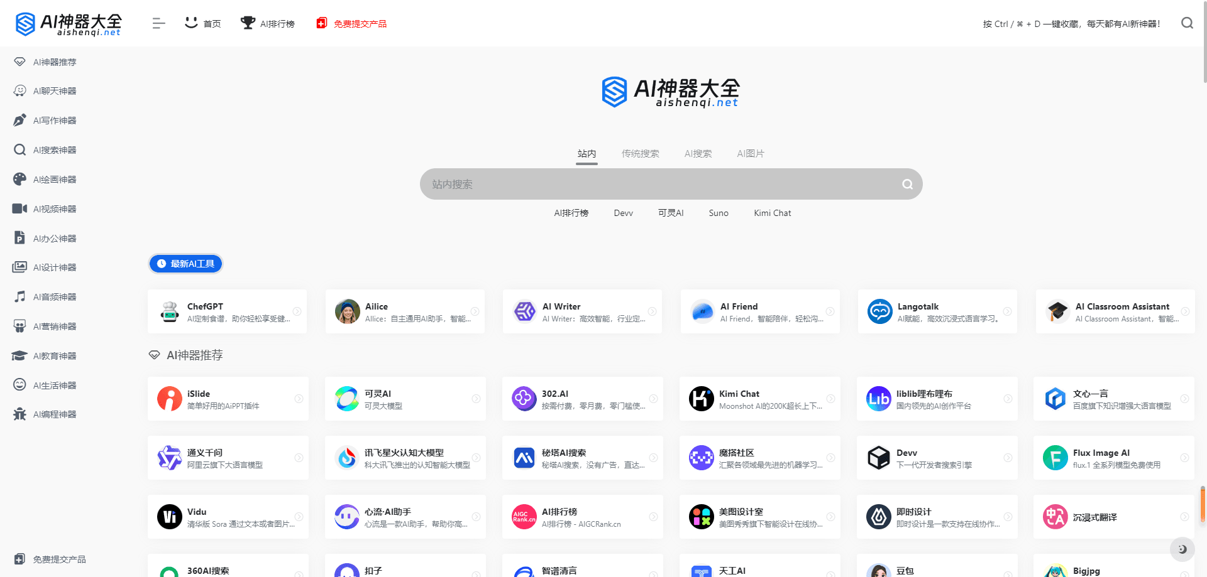Open the Ailice card arrow
This screenshot has height=577, width=1207.
pyautogui.click(x=475, y=311)
